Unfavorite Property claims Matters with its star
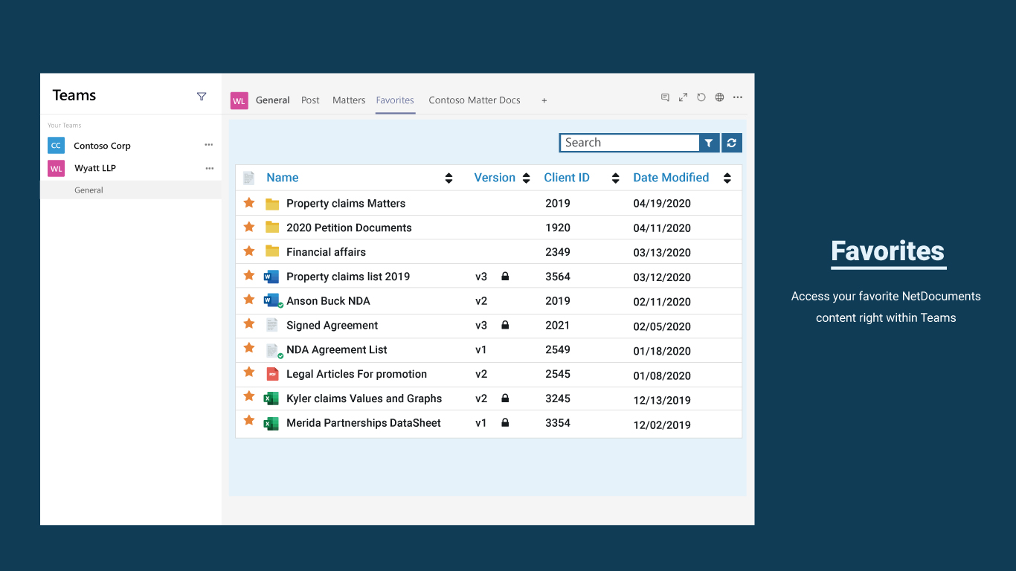The width and height of the screenshot is (1016, 571). (x=249, y=202)
